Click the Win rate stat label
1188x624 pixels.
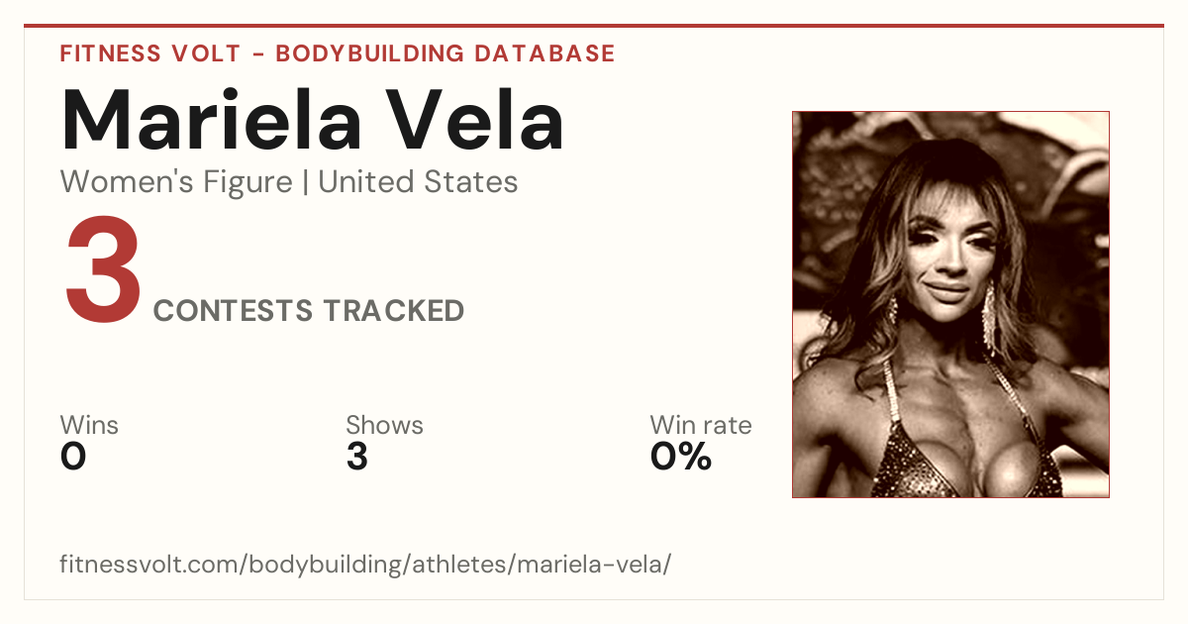(x=700, y=425)
